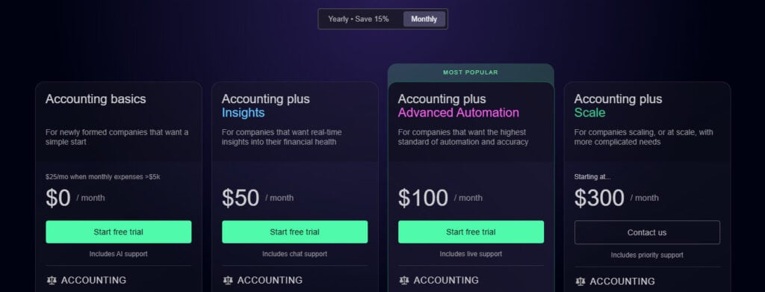Start free trial for $100 Advanced Automation
Screen dimensions: 765x292
click(471, 232)
